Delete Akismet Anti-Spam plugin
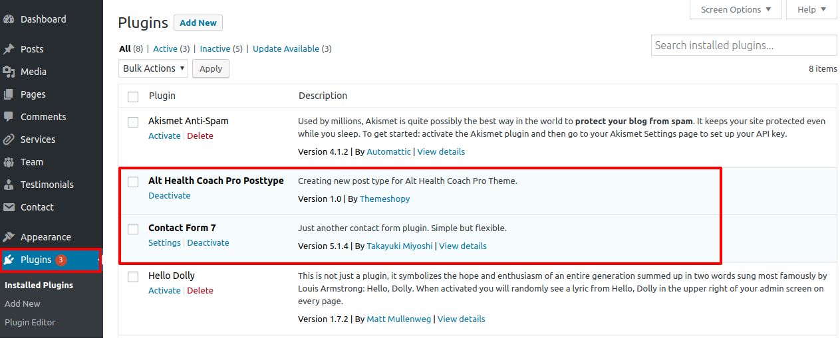 pos(200,135)
